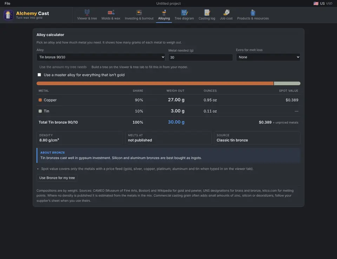Click the Copper 90% share value
This screenshot has height=259, width=337.
tap(139, 100)
